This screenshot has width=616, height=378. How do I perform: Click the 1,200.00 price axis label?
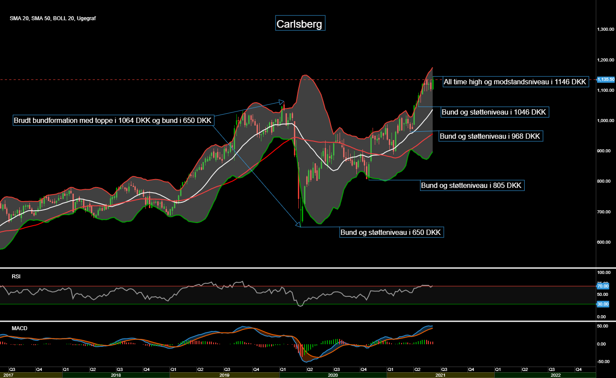(605, 60)
